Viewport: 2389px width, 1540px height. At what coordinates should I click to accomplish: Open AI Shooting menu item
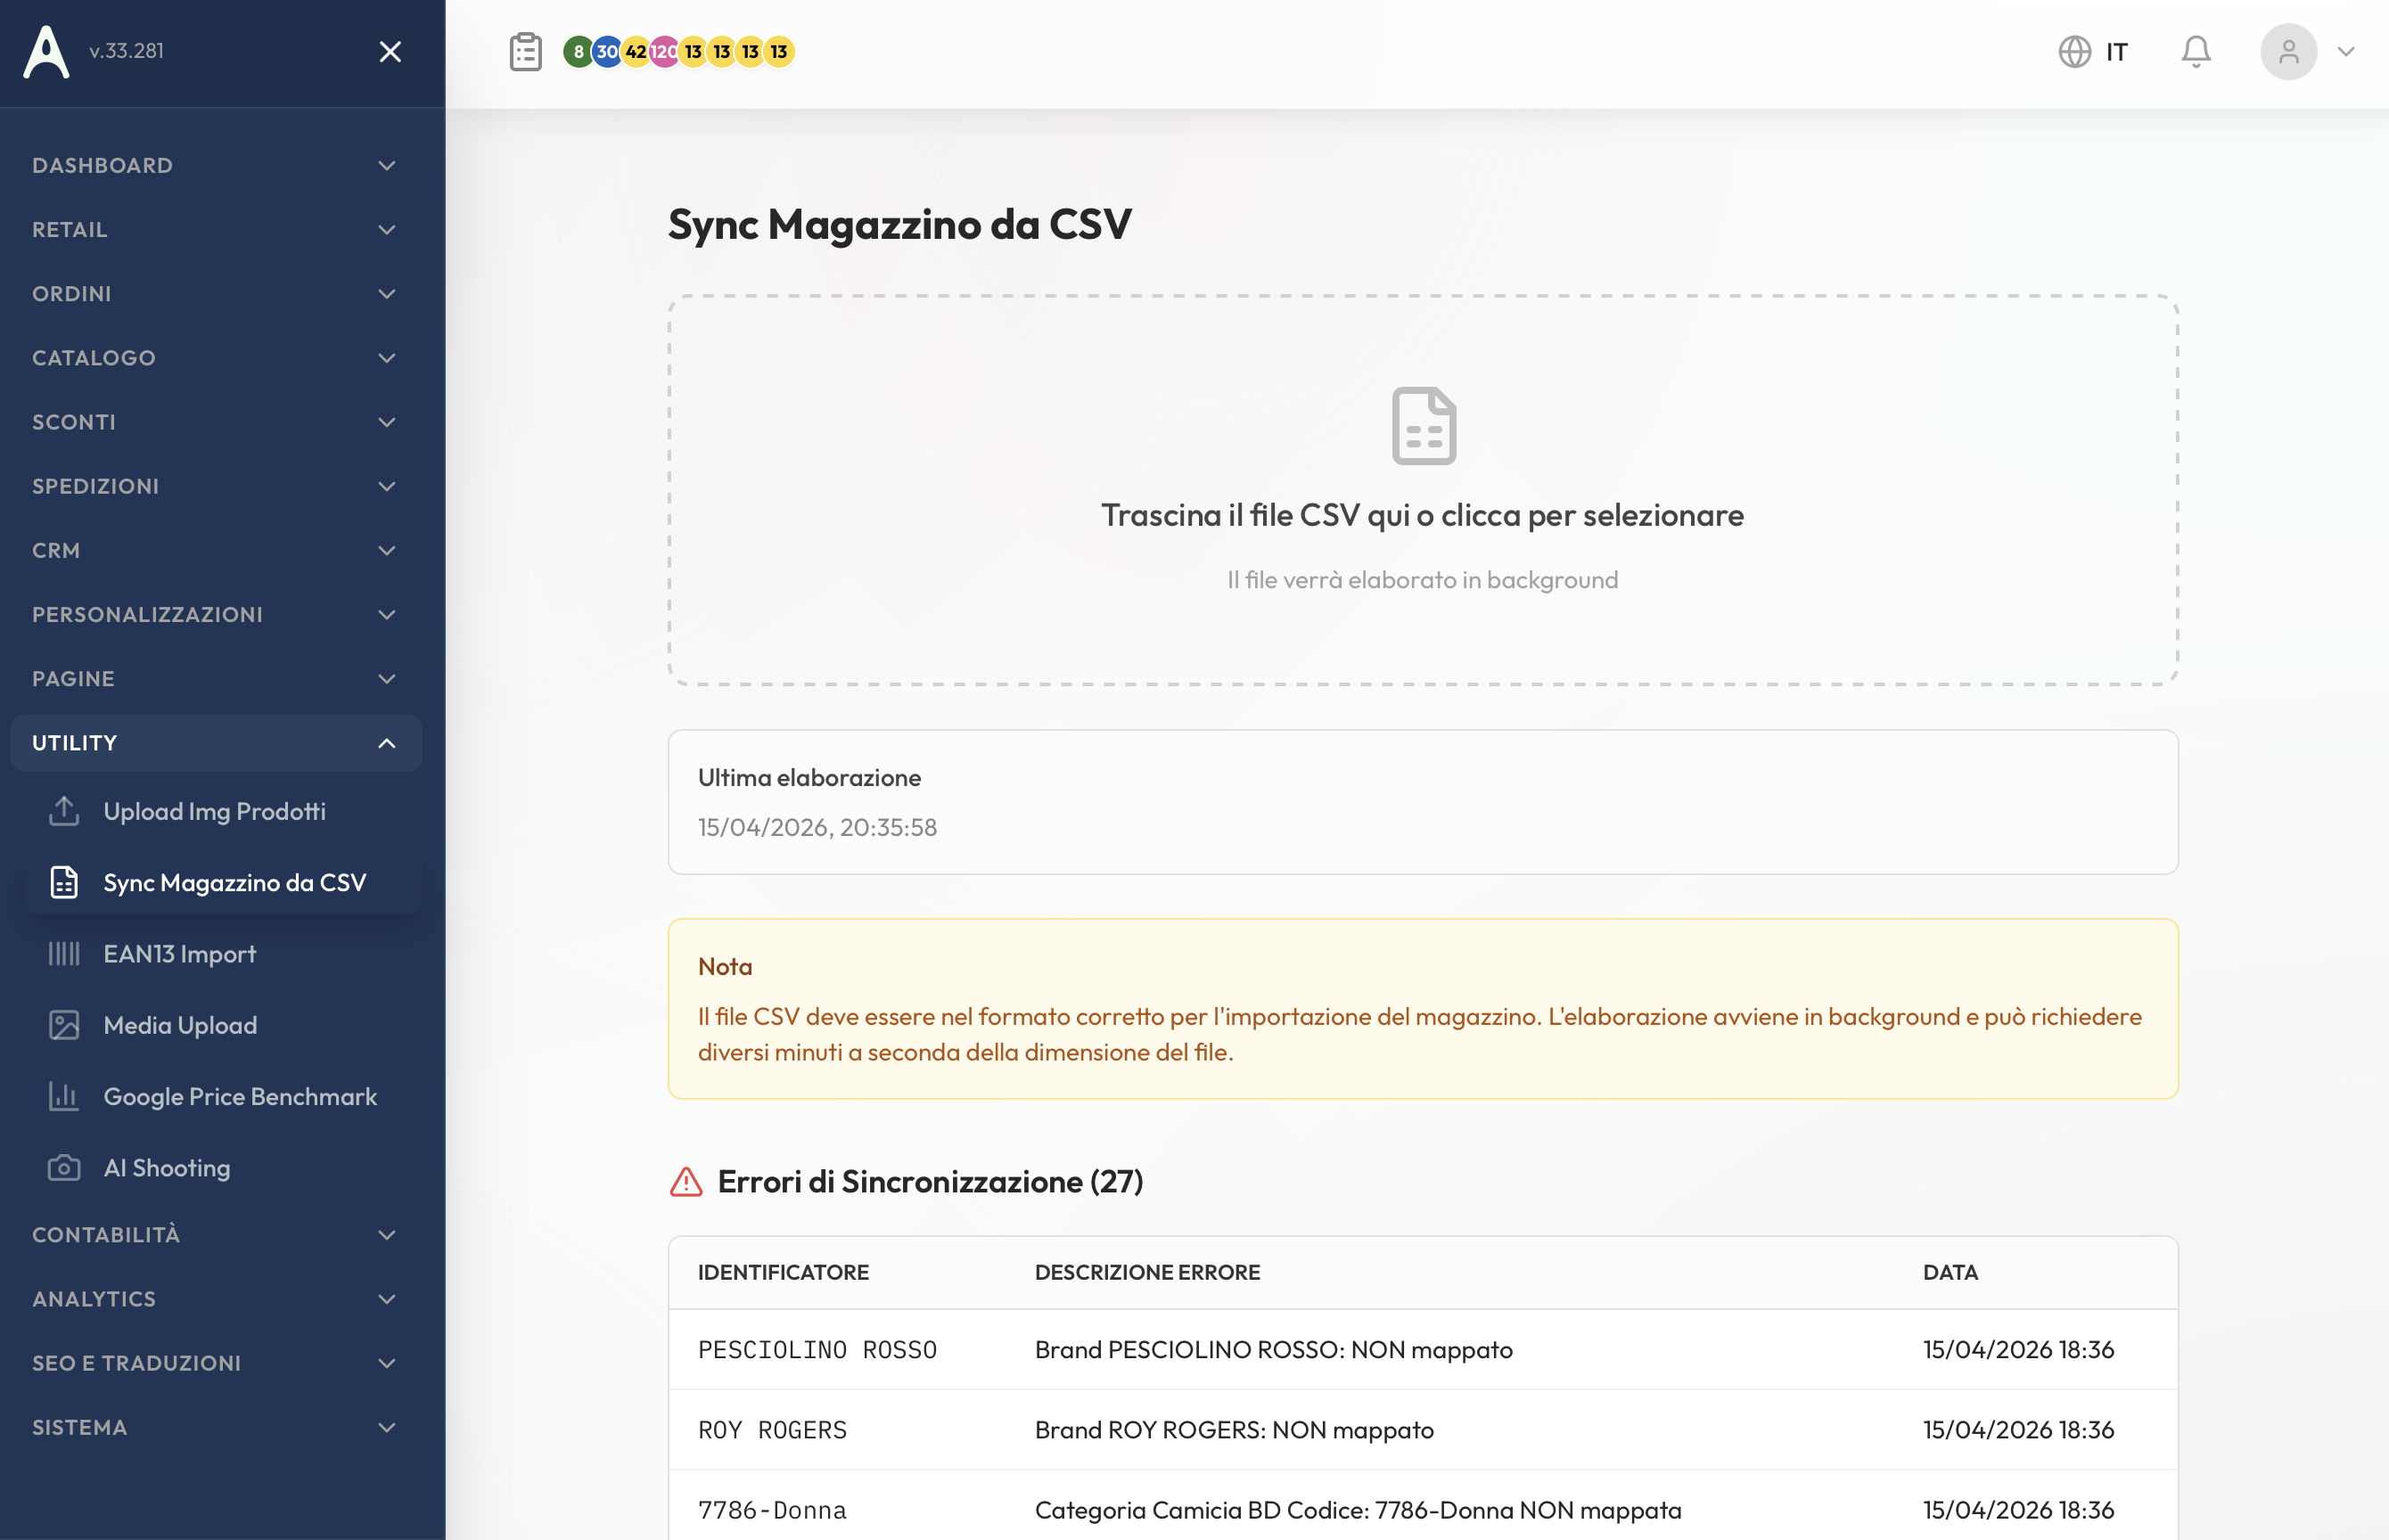pyautogui.click(x=224, y=1168)
